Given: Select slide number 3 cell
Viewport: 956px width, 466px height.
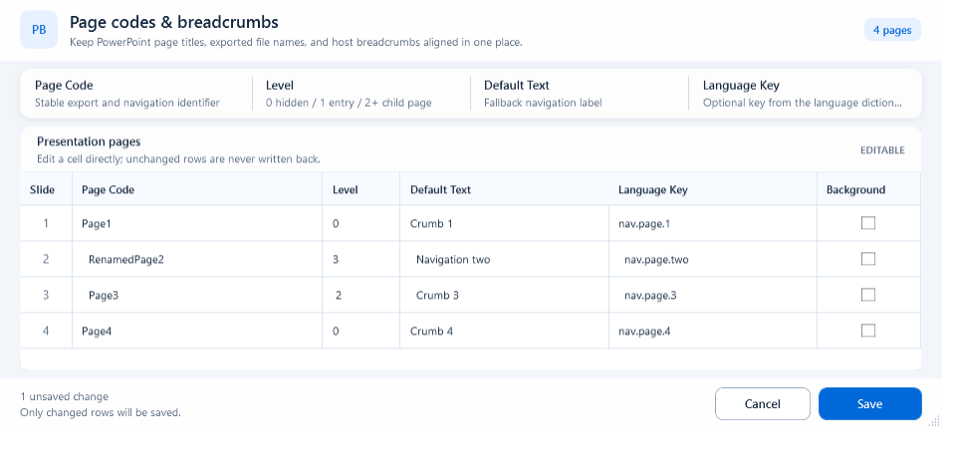Looking at the screenshot, I should coord(46,295).
